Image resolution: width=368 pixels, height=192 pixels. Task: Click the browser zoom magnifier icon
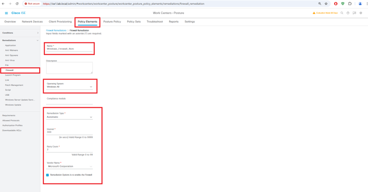(320, 4)
